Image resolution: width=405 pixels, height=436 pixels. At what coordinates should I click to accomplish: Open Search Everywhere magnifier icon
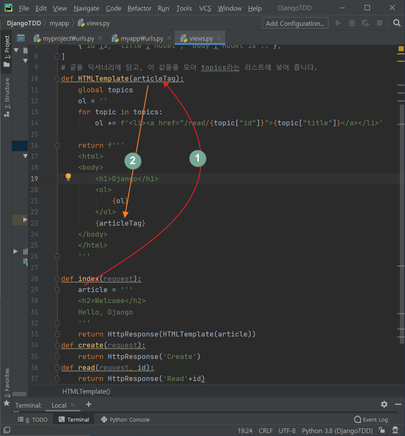tap(397, 23)
